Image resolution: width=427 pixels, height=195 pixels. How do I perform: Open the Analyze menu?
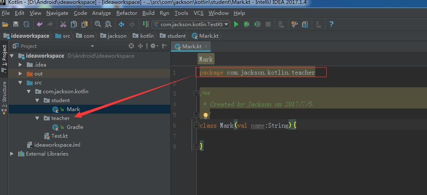pos(101,13)
